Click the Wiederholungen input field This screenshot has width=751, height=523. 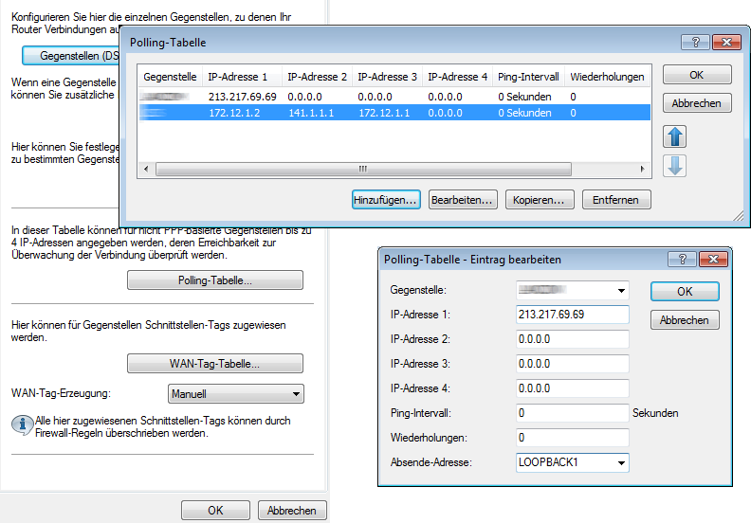tap(573, 438)
